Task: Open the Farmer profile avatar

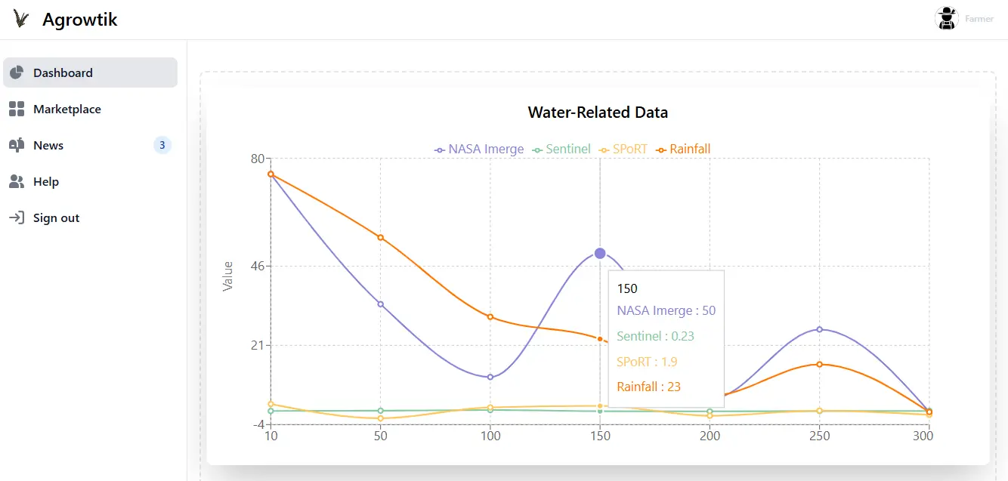Action: [x=946, y=18]
